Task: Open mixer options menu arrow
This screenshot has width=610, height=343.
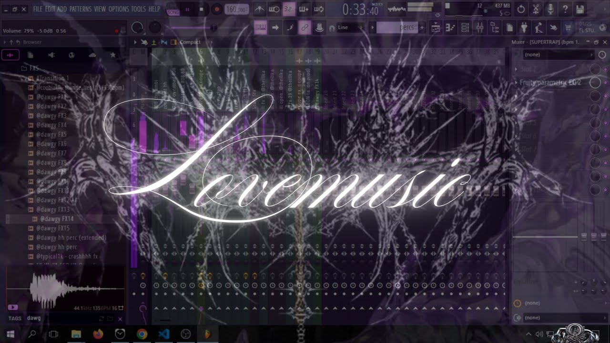Action: point(136,42)
